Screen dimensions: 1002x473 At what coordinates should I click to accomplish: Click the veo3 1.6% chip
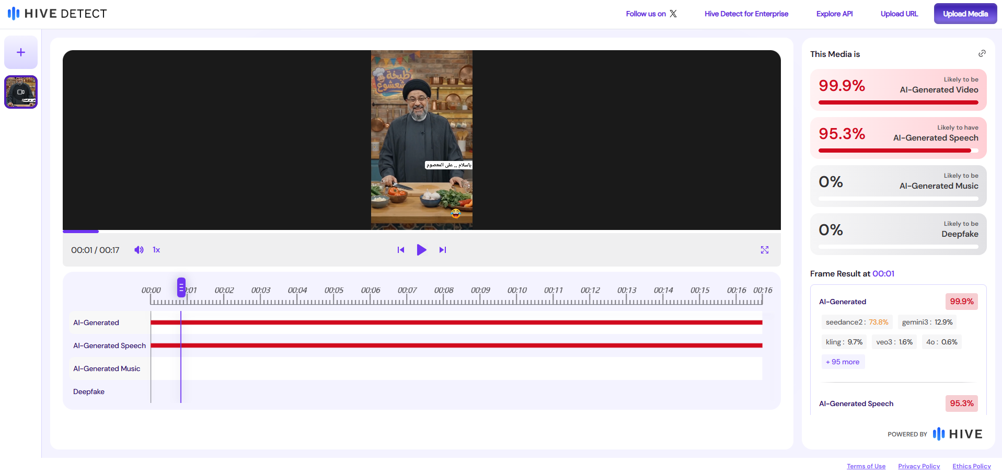click(894, 342)
